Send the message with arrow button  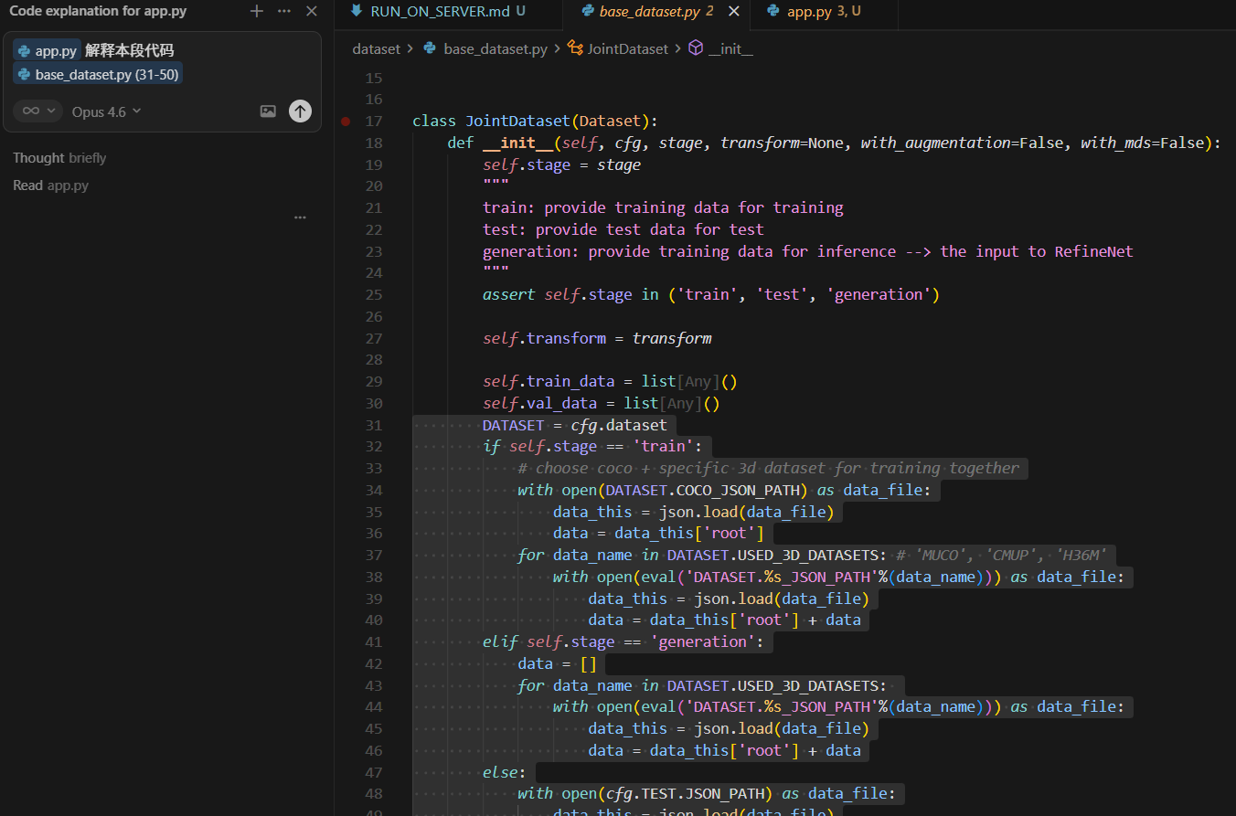pyautogui.click(x=300, y=111)
